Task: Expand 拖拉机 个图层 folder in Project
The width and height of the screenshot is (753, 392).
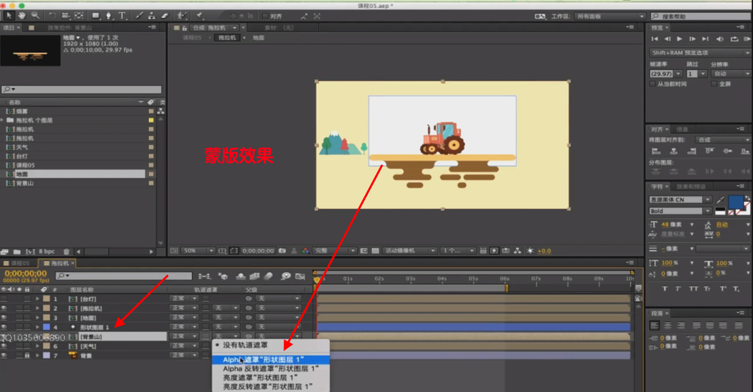Action: tap(3, 120)
